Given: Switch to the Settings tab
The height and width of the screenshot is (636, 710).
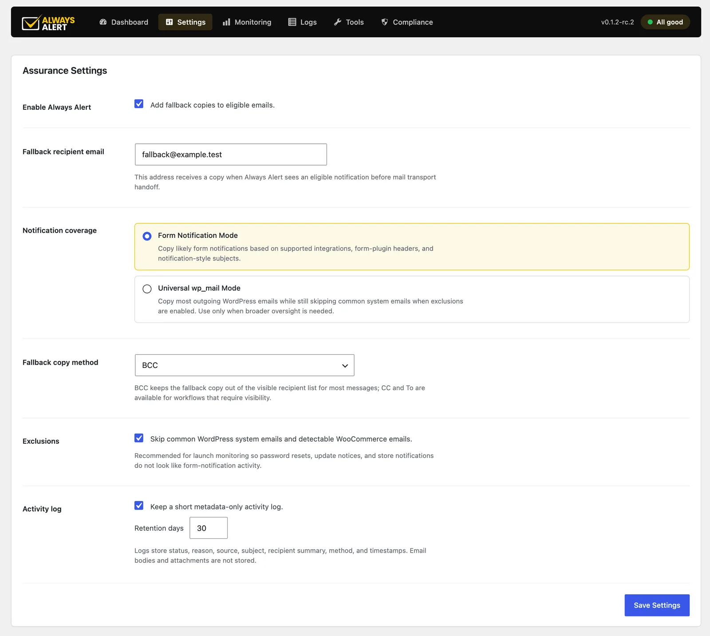Looking at the screenshot, I should pos(185,22).
